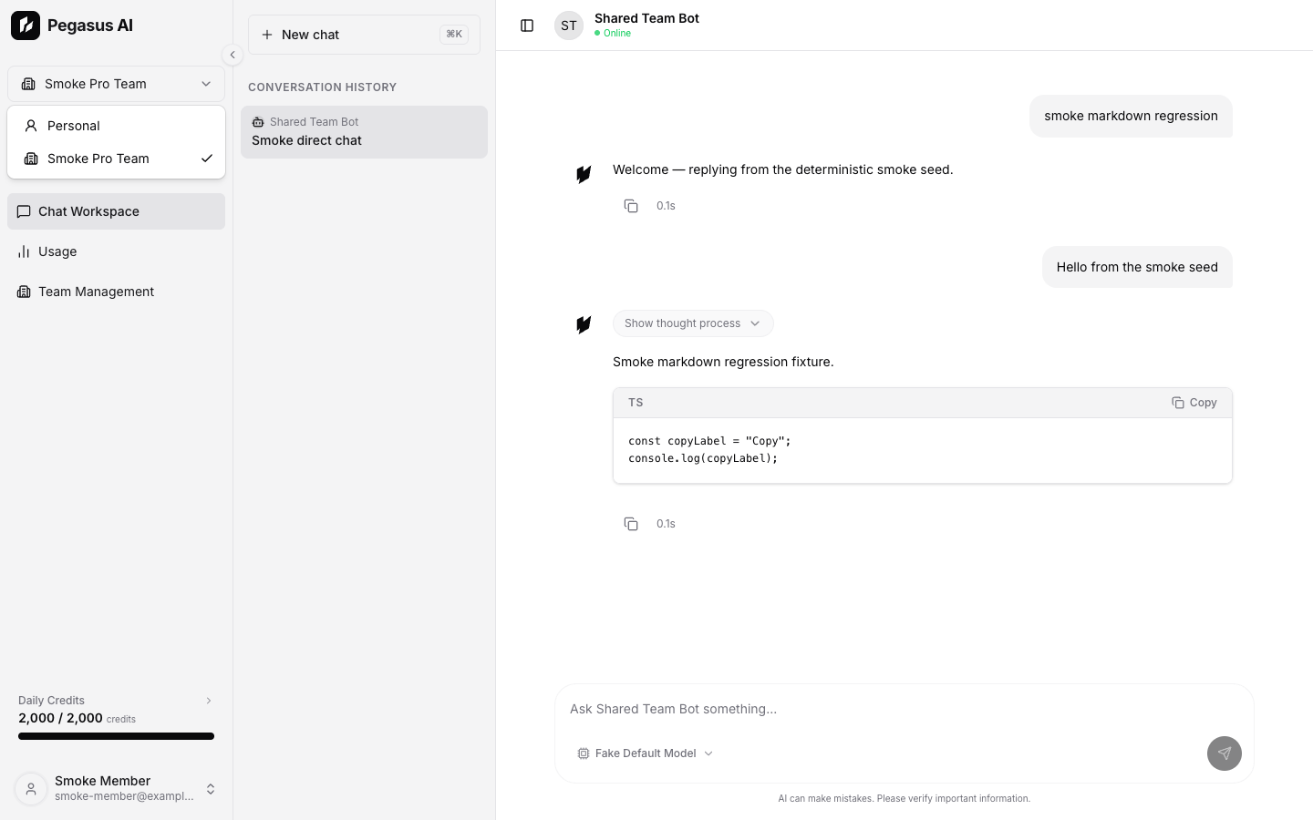Viewport: 1313px width, 820px height.
Task: Click the 0.1s timing under Welcome reply
Action: pyautogui.click(x=666, y=206)
